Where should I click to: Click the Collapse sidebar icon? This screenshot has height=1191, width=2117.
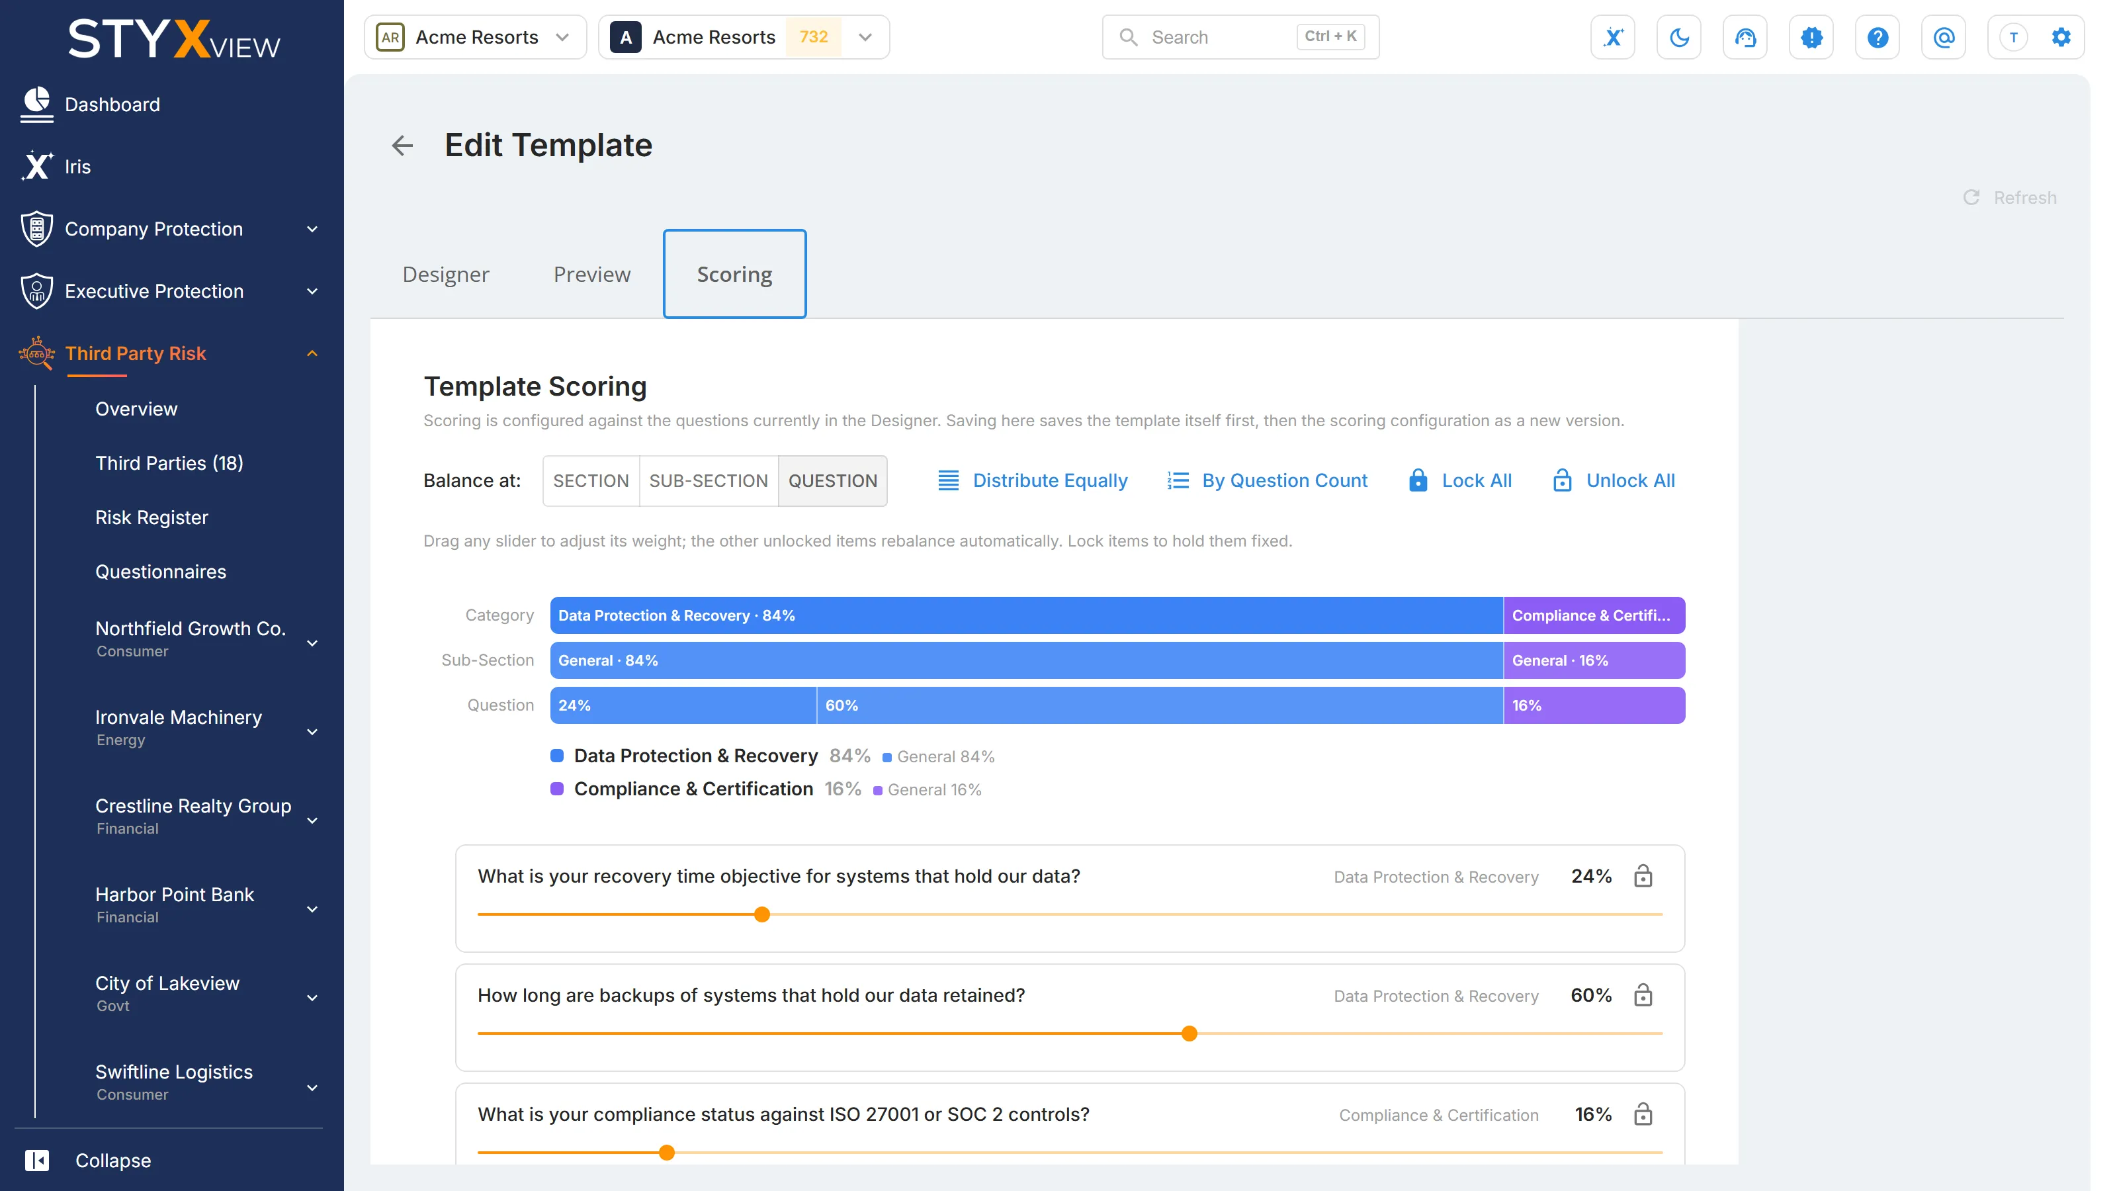pyautogui.click(x=37, y=1160)
